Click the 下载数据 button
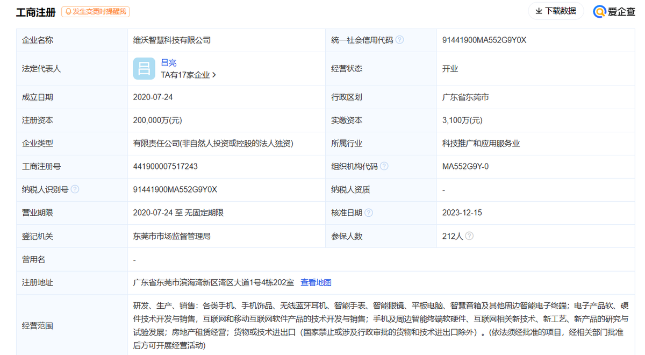This screenshot has height=355, width=645. pyautogui.click(x=556, y=10)
